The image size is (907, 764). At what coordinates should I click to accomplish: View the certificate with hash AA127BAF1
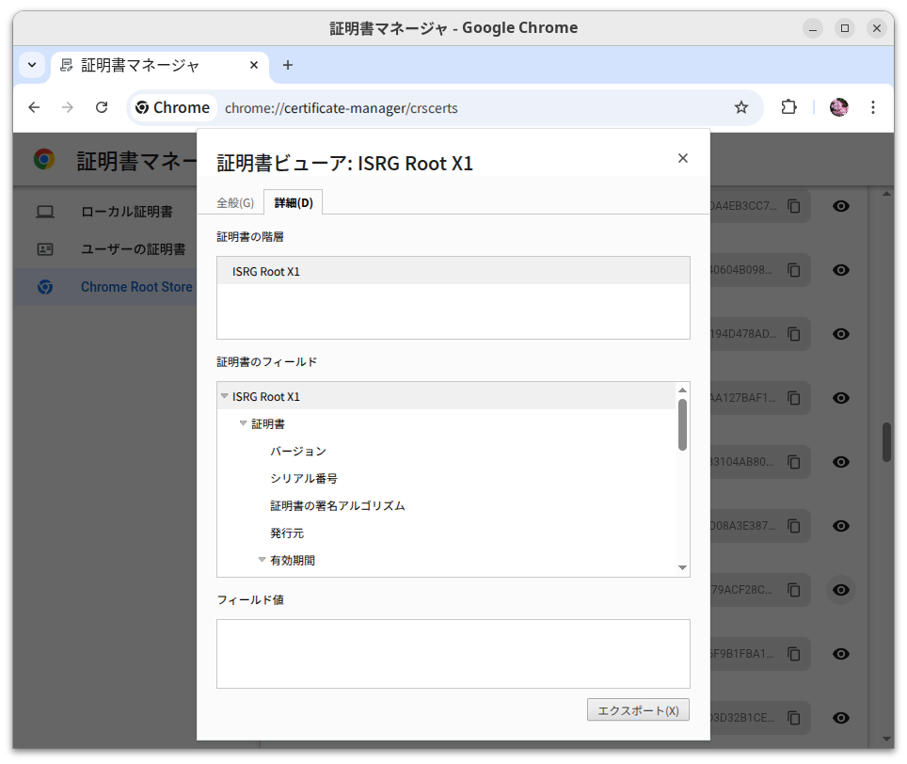841,398
